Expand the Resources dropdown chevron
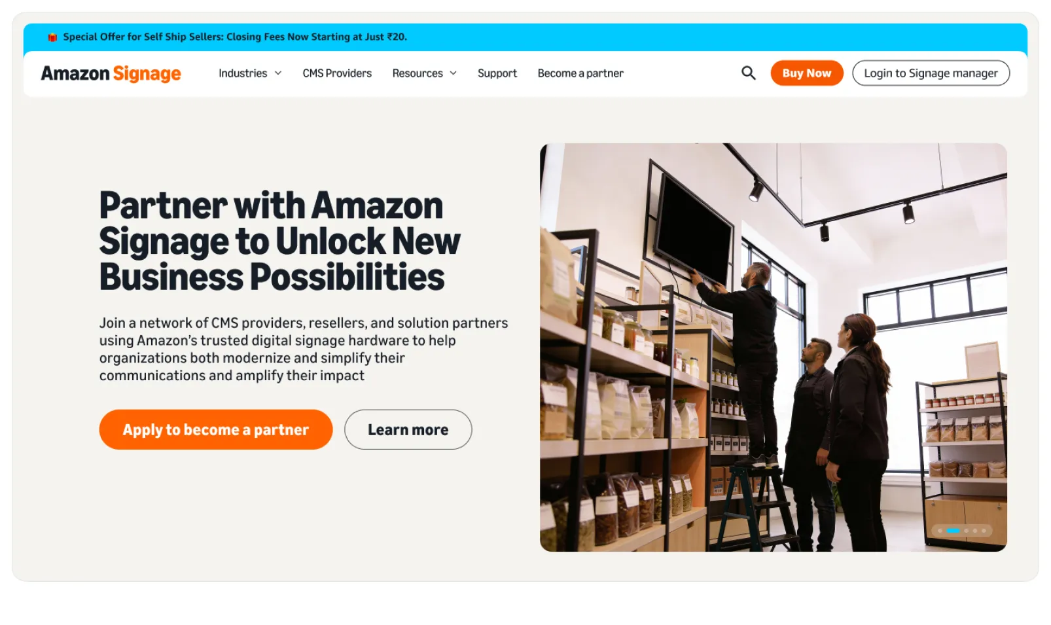The image size is (1051, 625). click(x=454, y=73)
